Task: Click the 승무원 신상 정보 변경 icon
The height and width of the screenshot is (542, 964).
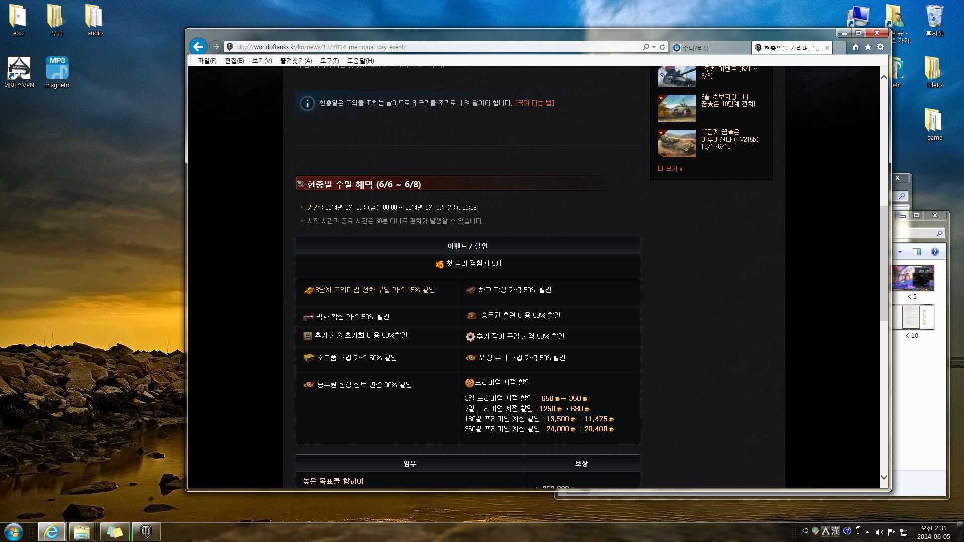Action: click(309, 385)
